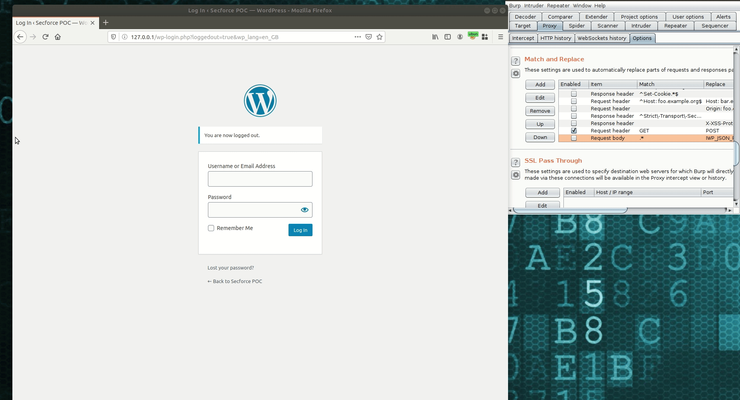Open the Burp menu
Viewport: 740px width, 400px height.
pyautogui.click(x=515, y=5)
